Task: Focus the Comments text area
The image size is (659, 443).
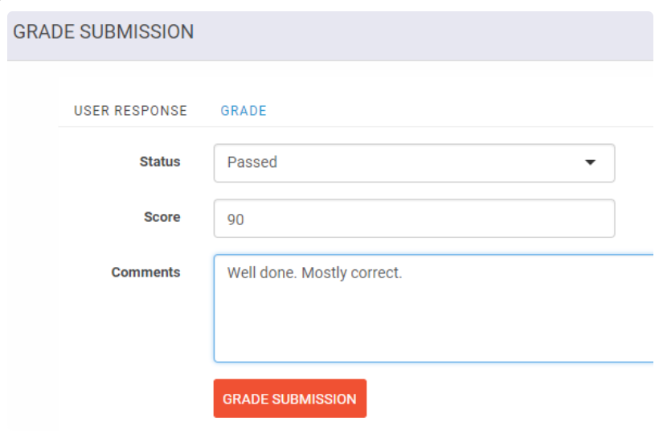Action: pos(433,308)
